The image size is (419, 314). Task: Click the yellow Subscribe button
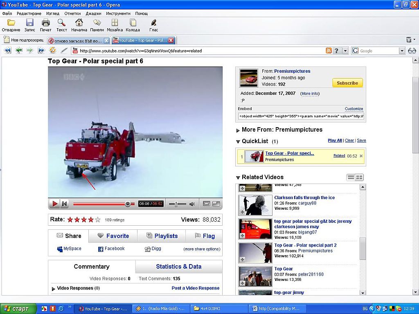point(347,83)
